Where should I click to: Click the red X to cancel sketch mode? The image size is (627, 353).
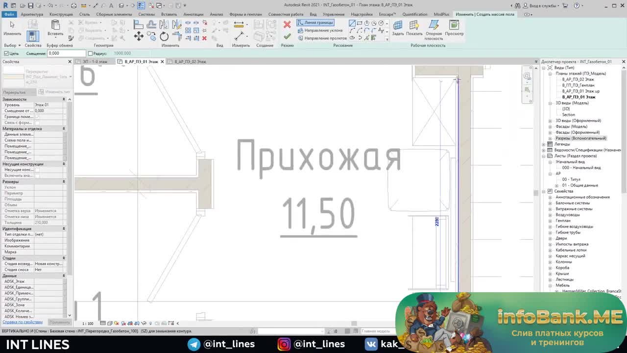coord(287,24)
